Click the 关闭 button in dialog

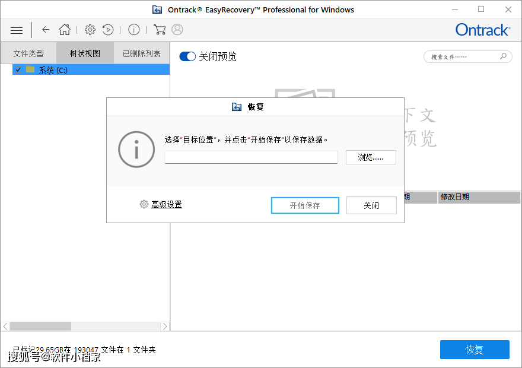[x=371, y=205]
